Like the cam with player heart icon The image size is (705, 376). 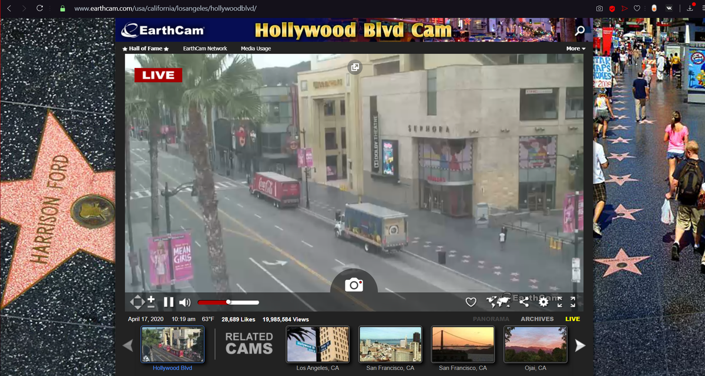[471, 302]
